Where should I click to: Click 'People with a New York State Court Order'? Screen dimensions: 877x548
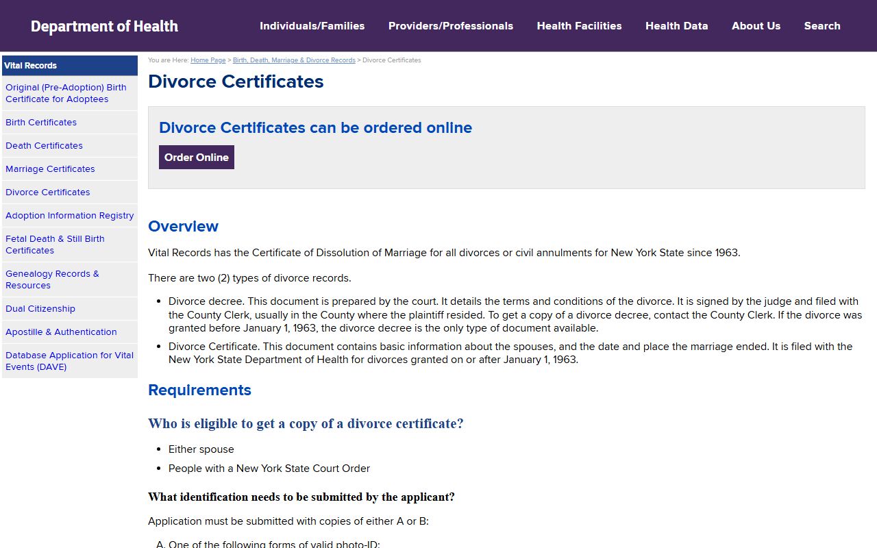coord(269,469)
